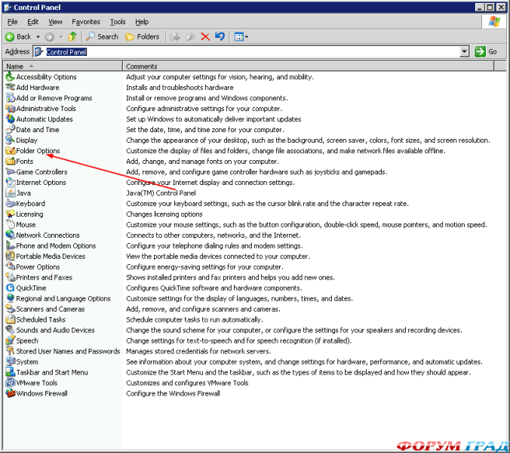Open Add or Remove Programs
This screenshot has height=453, width=510.
click(x=54, y=98)
